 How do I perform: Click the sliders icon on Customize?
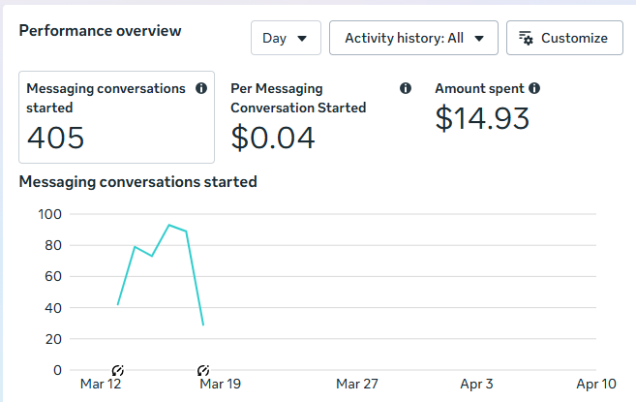(527, 39)
